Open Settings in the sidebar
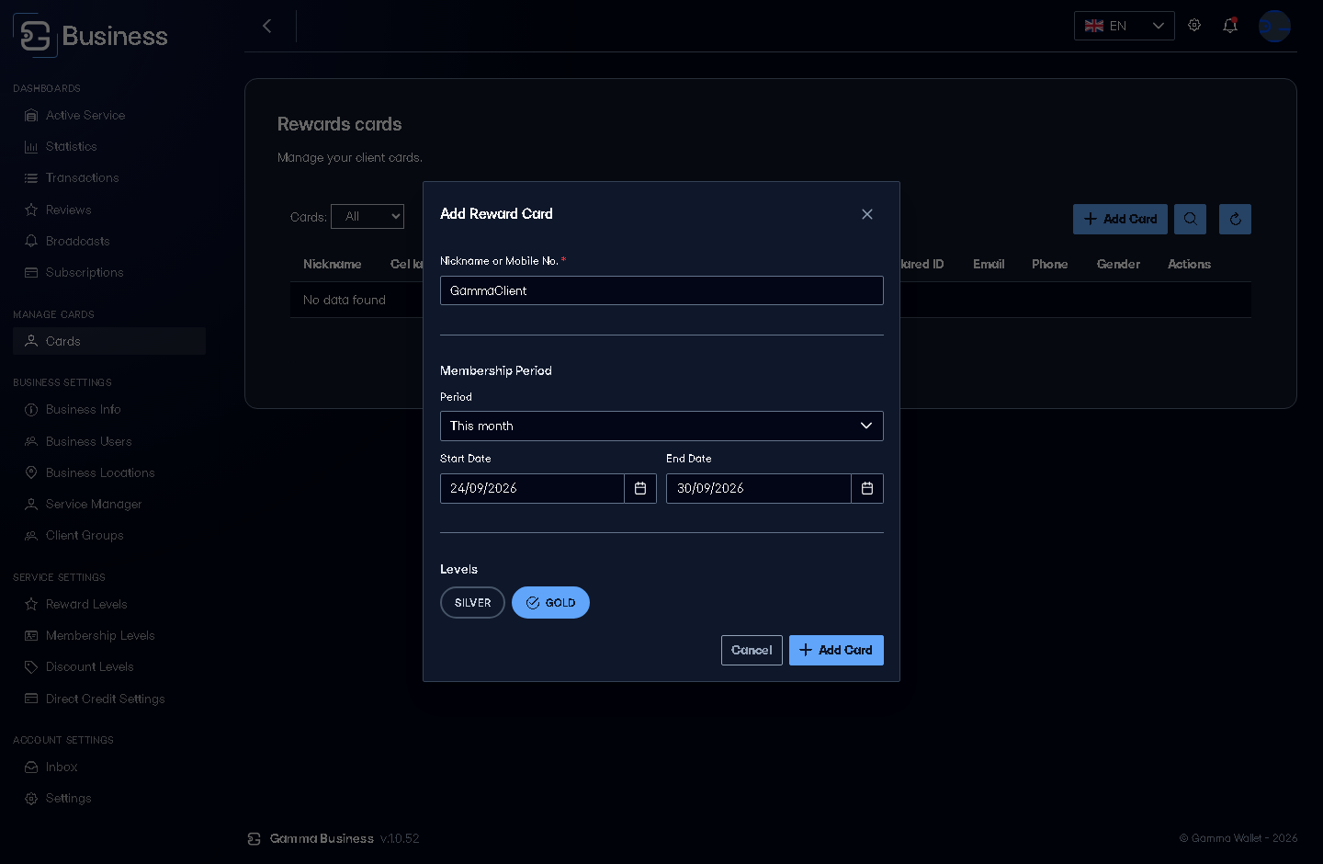The height and width of the screenshot is (864, 1323). (x=109, y=798)
